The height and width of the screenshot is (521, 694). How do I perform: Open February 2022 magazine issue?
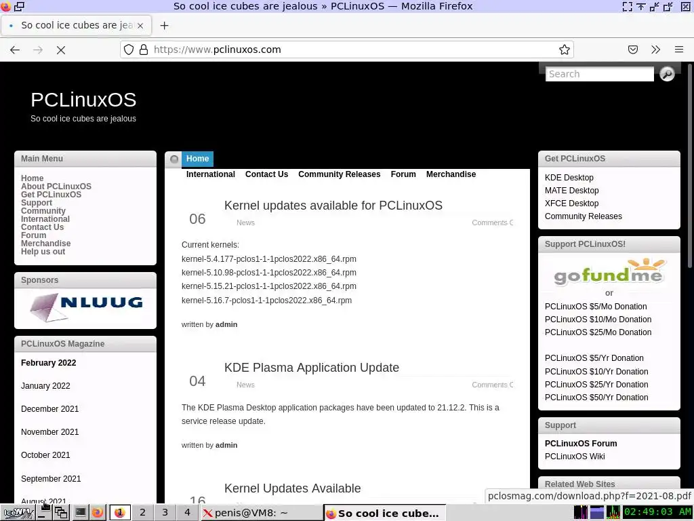(x=49, y=363)
